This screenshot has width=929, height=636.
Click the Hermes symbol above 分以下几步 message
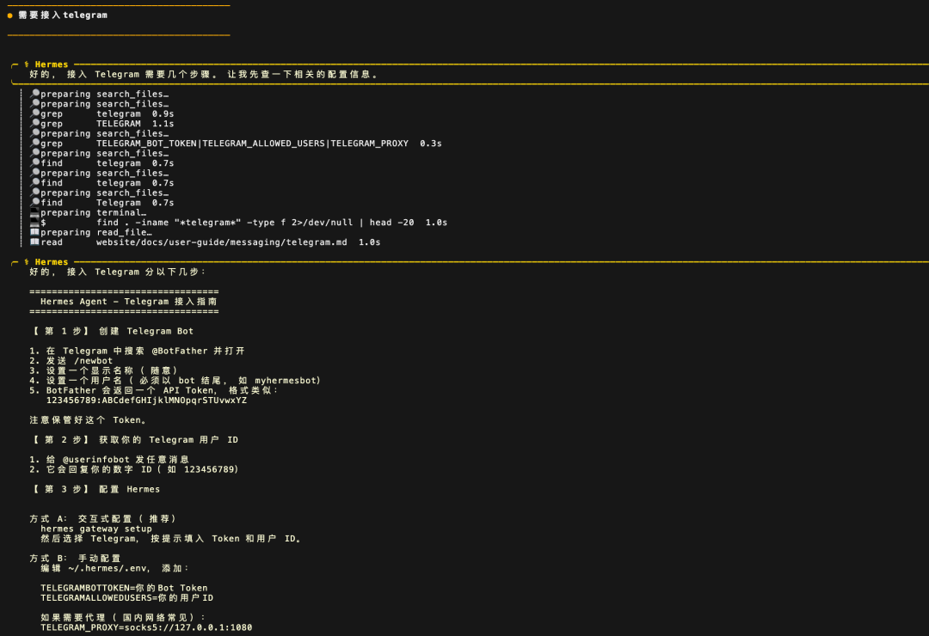click(x=27, y=262)
